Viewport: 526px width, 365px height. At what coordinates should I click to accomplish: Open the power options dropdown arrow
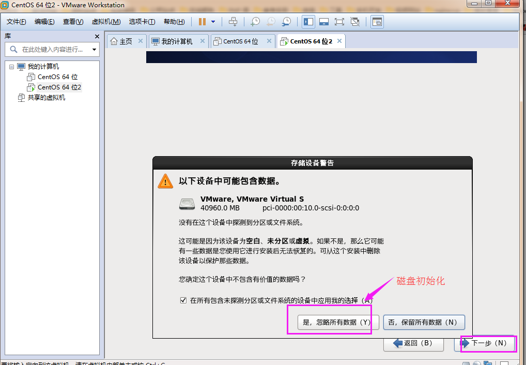213,22
